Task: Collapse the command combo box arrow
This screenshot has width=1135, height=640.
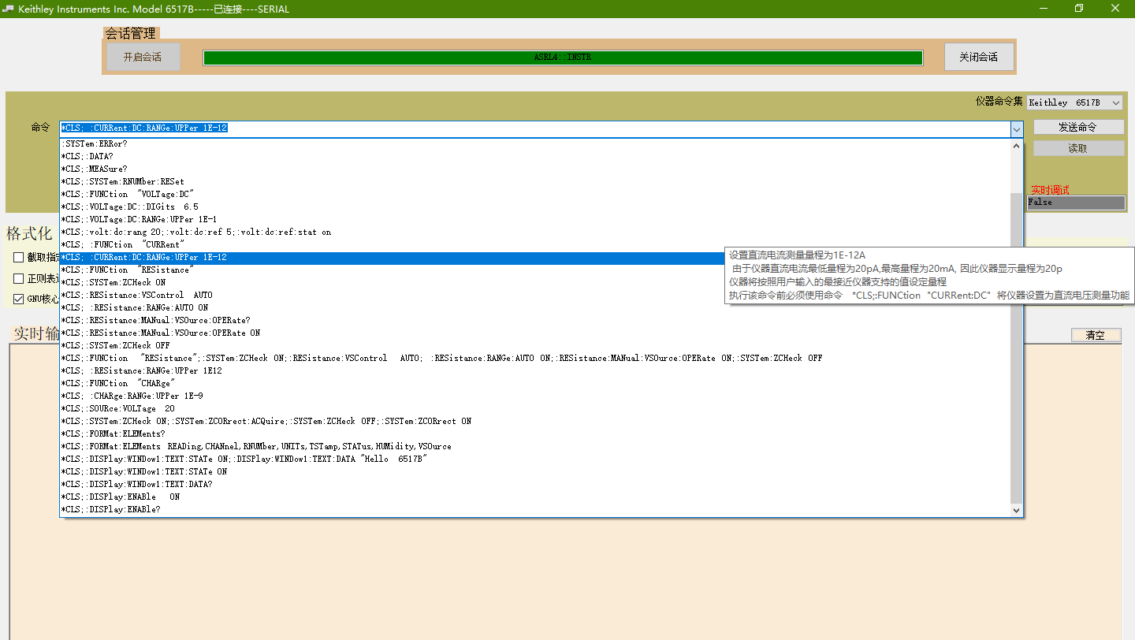Action: click(x=1016, y=128)
